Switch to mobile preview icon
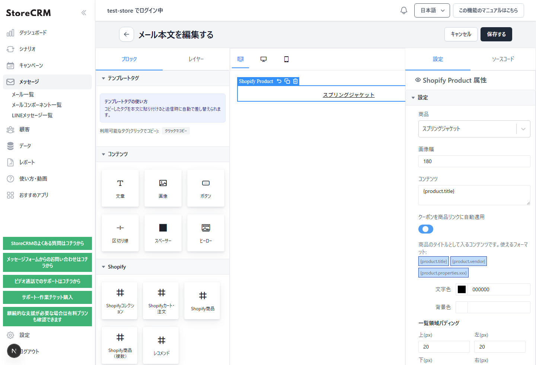This screenshot has height=365, width=536. click(x=286, y=59)
